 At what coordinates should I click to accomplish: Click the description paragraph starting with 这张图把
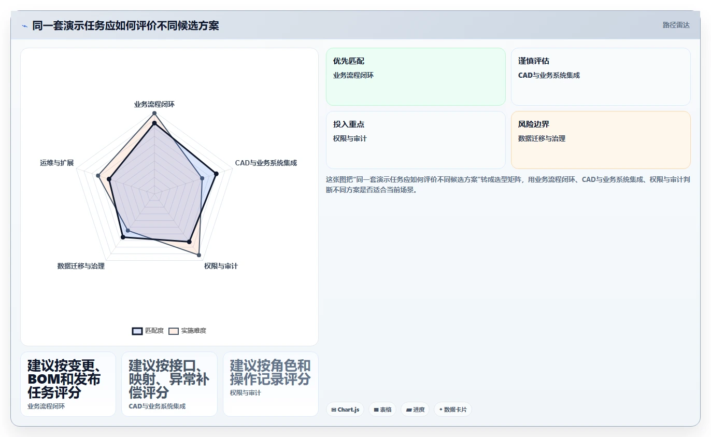(x=508, y=185)
